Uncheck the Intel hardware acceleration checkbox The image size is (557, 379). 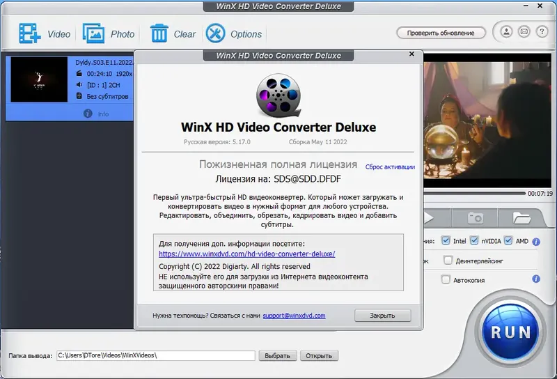(446, 240)
